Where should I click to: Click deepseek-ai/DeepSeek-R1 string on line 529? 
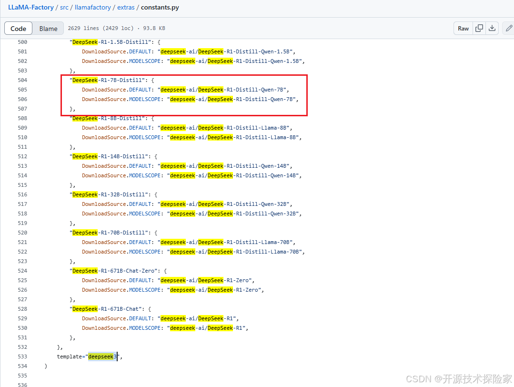click(197, 318)
